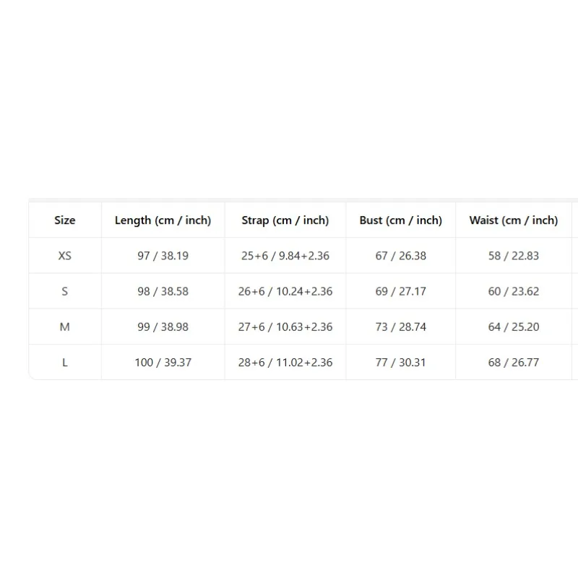Click the Length (cm / inch) header
Viewport: 578px width, 578px height.
click(x=163, y=220)
